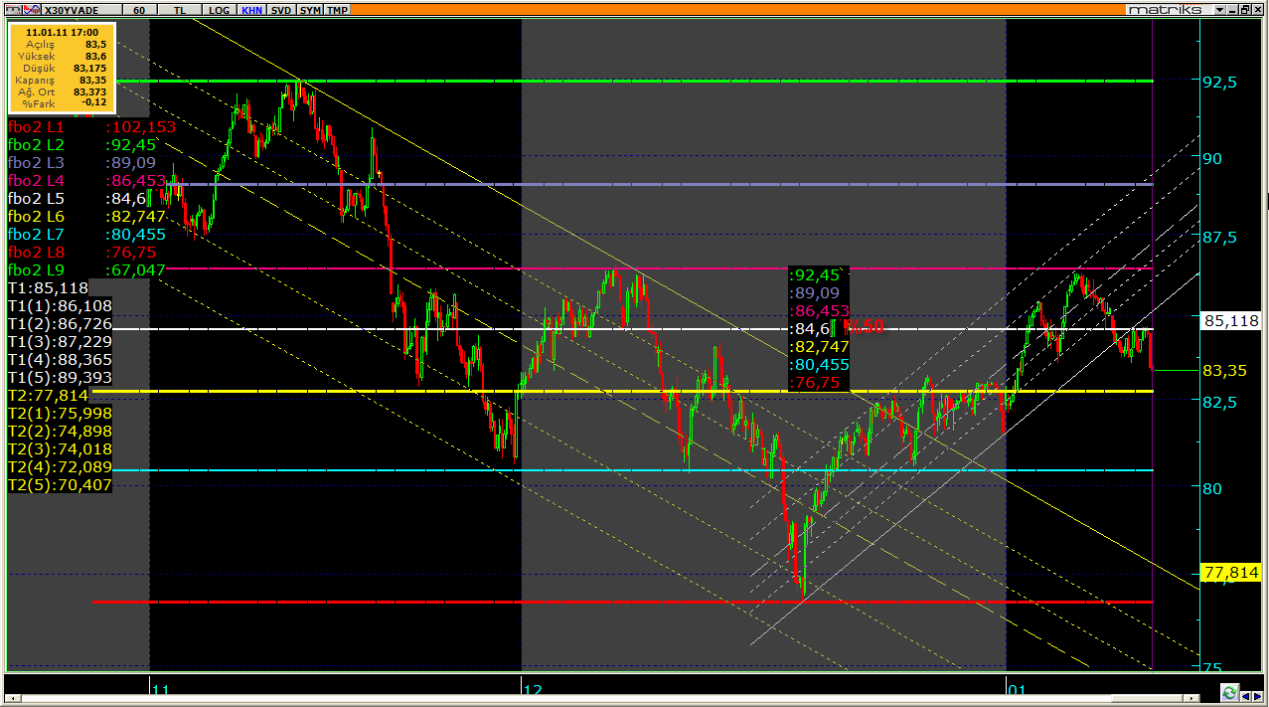Toggle the KHN button
Viewport: 1269px width, 707px height.
coord(252,10)
